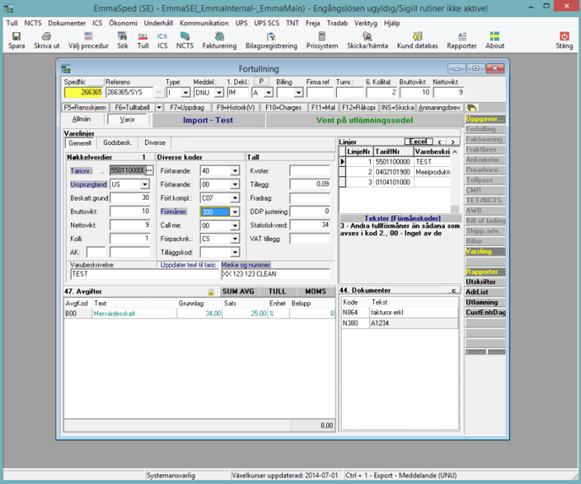Click the yellow icon after Anmaningsbrev
The image size is (581, 484).
click(x=472, y=108)
